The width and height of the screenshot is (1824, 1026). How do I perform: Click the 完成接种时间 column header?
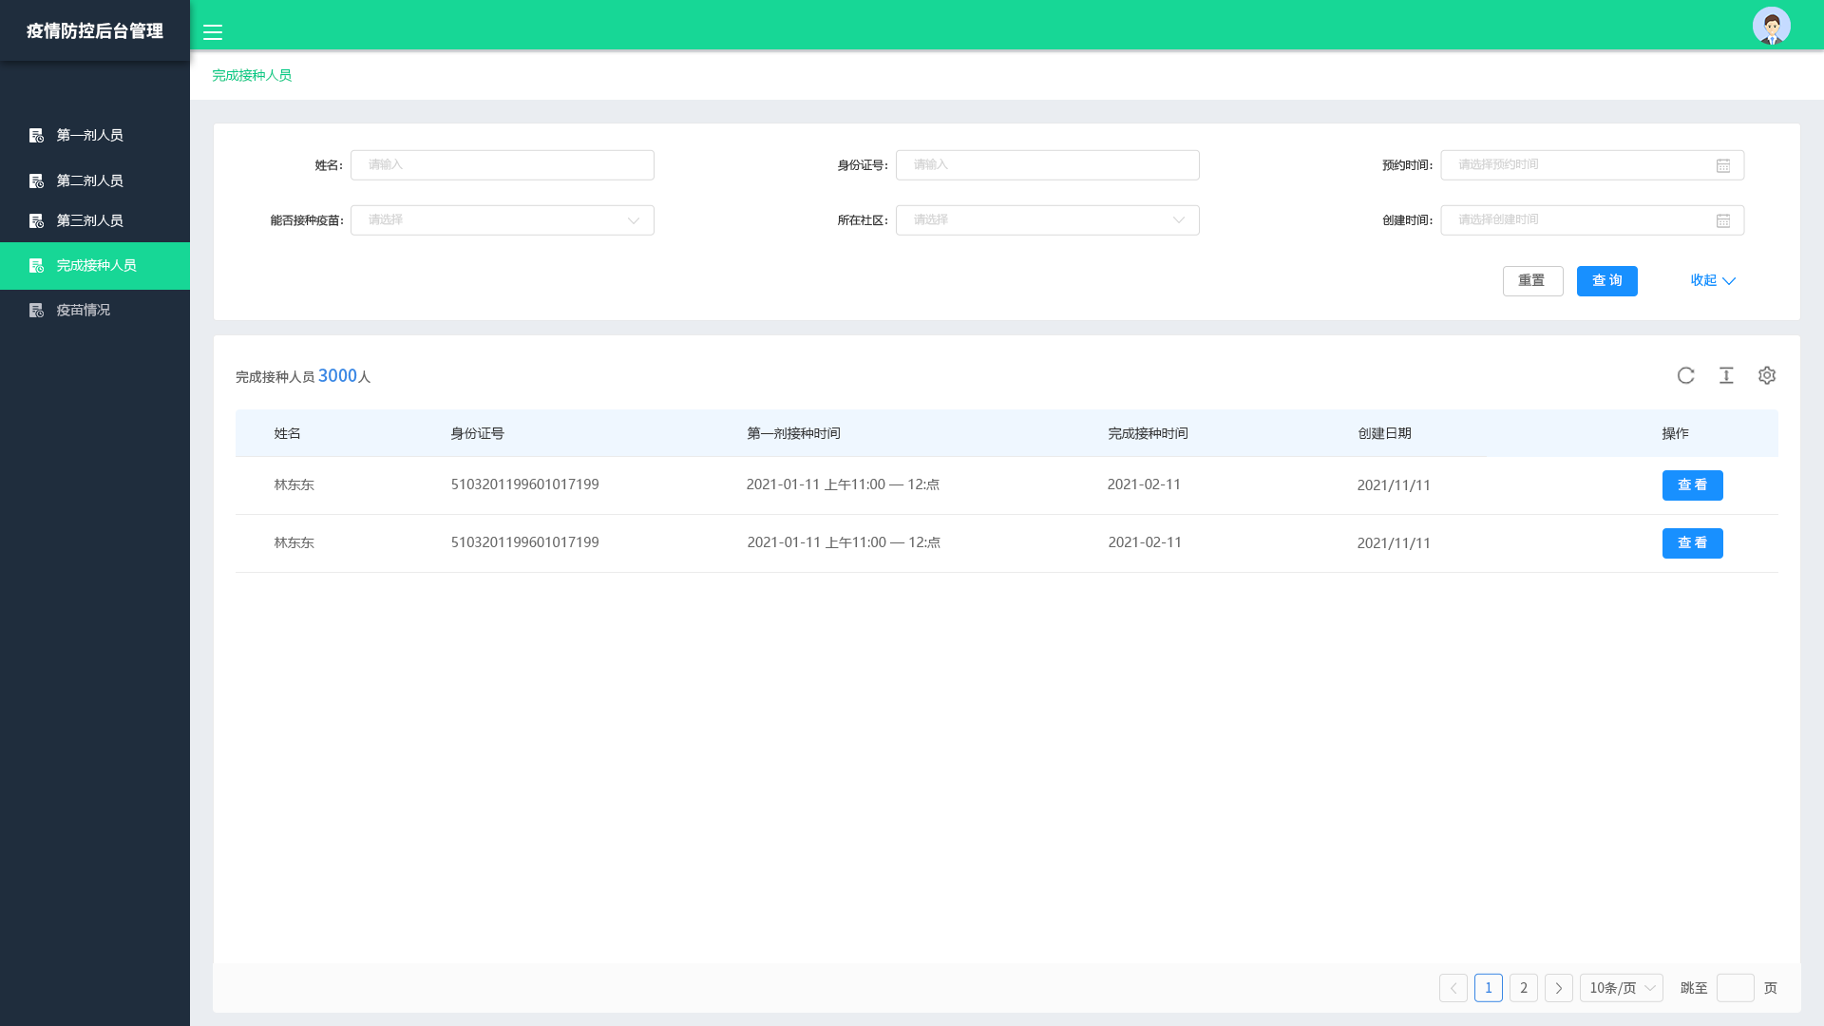coord(1148,433)
